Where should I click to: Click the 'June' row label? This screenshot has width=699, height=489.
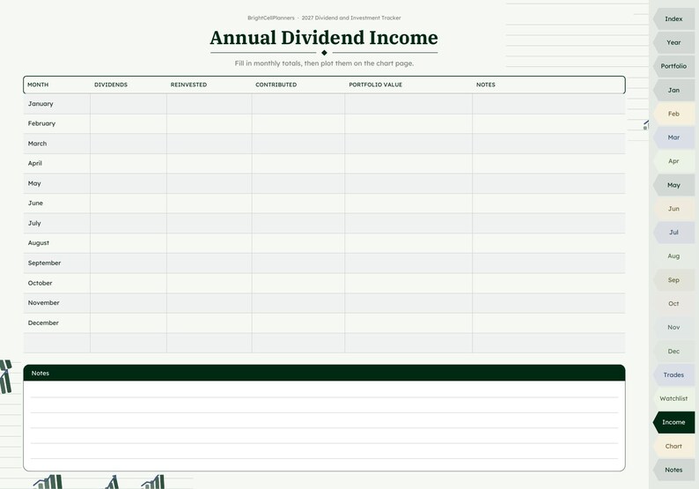(x=35, y=203)
